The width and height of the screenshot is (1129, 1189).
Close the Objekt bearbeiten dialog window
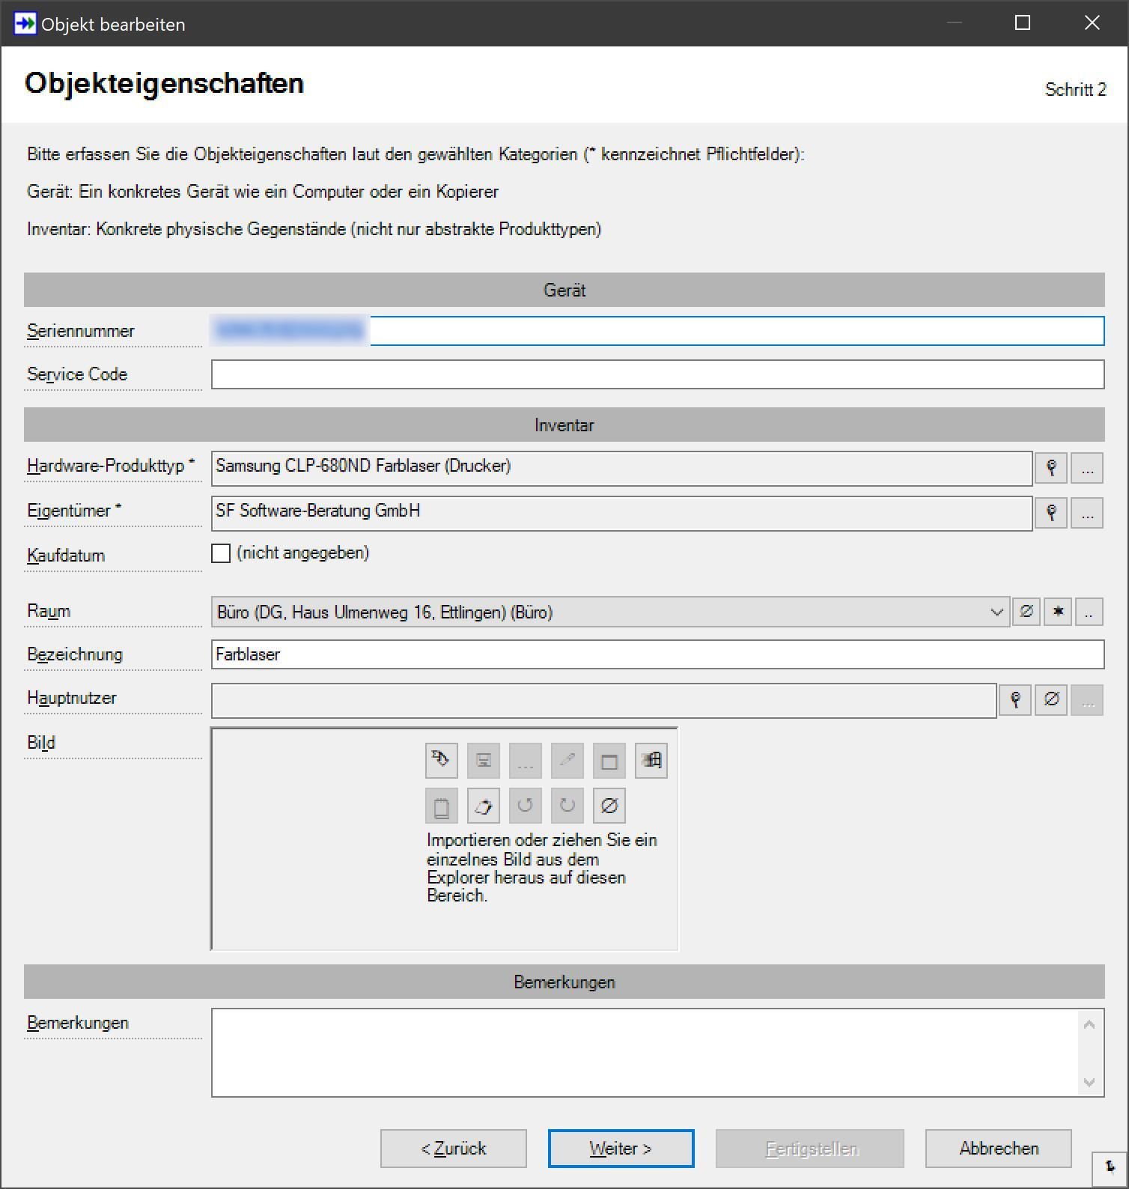pyautogui.click(x=1092, y=23)
